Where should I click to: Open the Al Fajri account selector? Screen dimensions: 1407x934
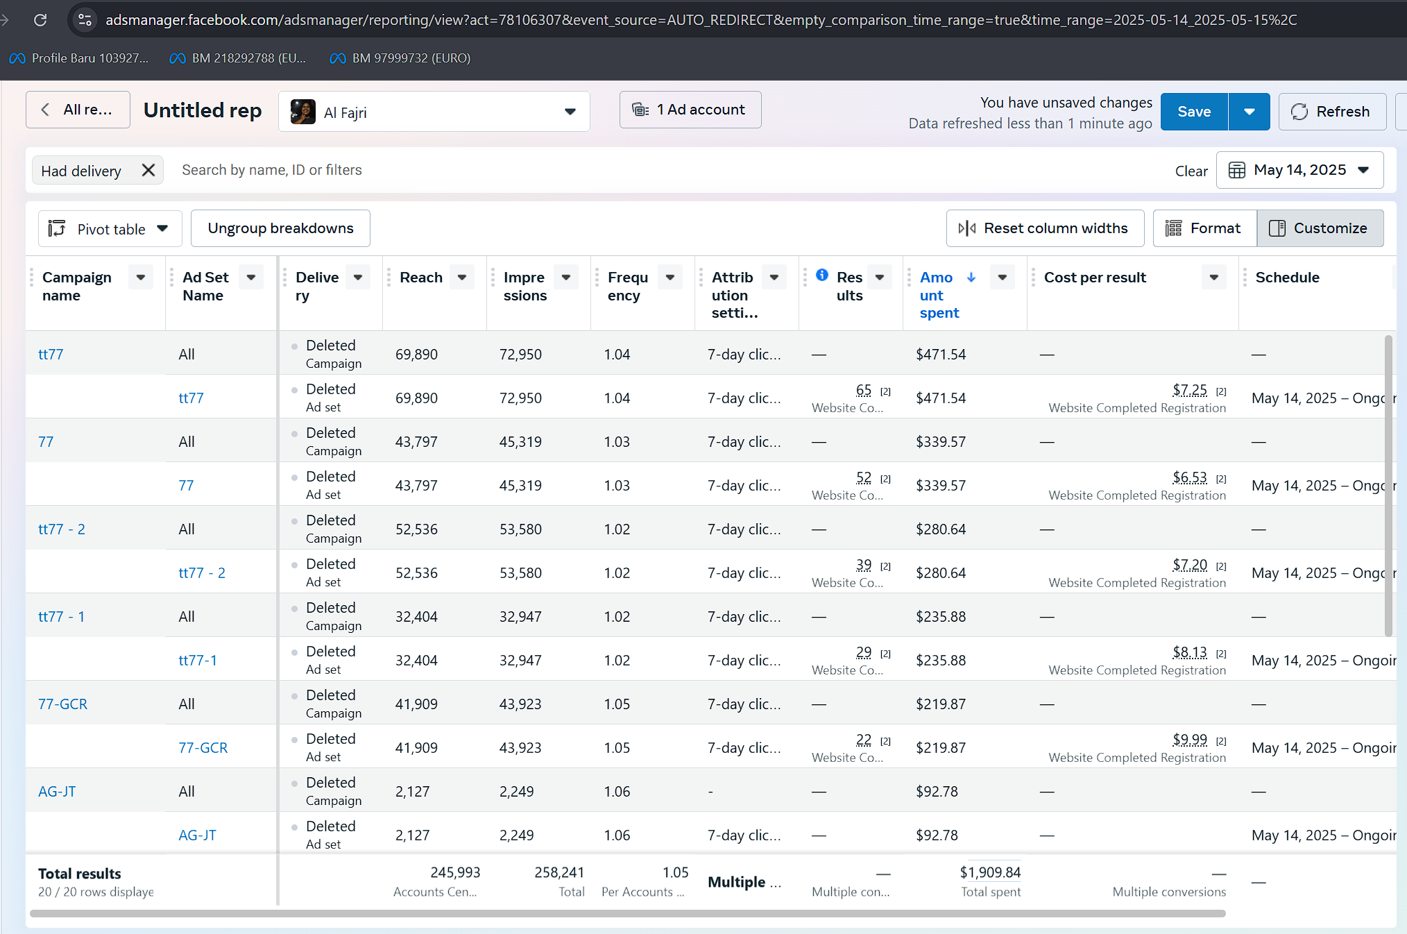(434, 112)
